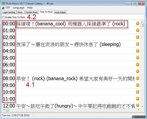
Task: Click the 03:00 message containing (sleeping)
Action: [x=75, y=44]
